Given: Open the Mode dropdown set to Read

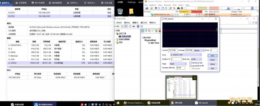Looking at the screenshot, I should point(178,64).
